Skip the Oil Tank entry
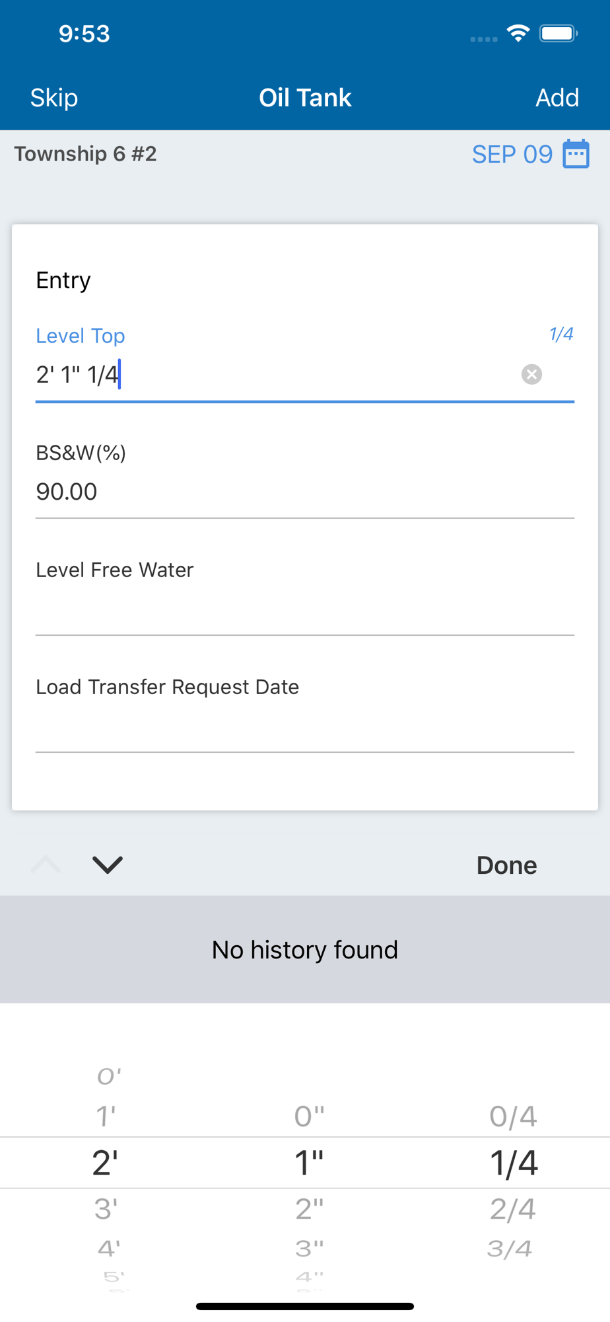This screenshot has width=610, height=1322. coord(54,98)
